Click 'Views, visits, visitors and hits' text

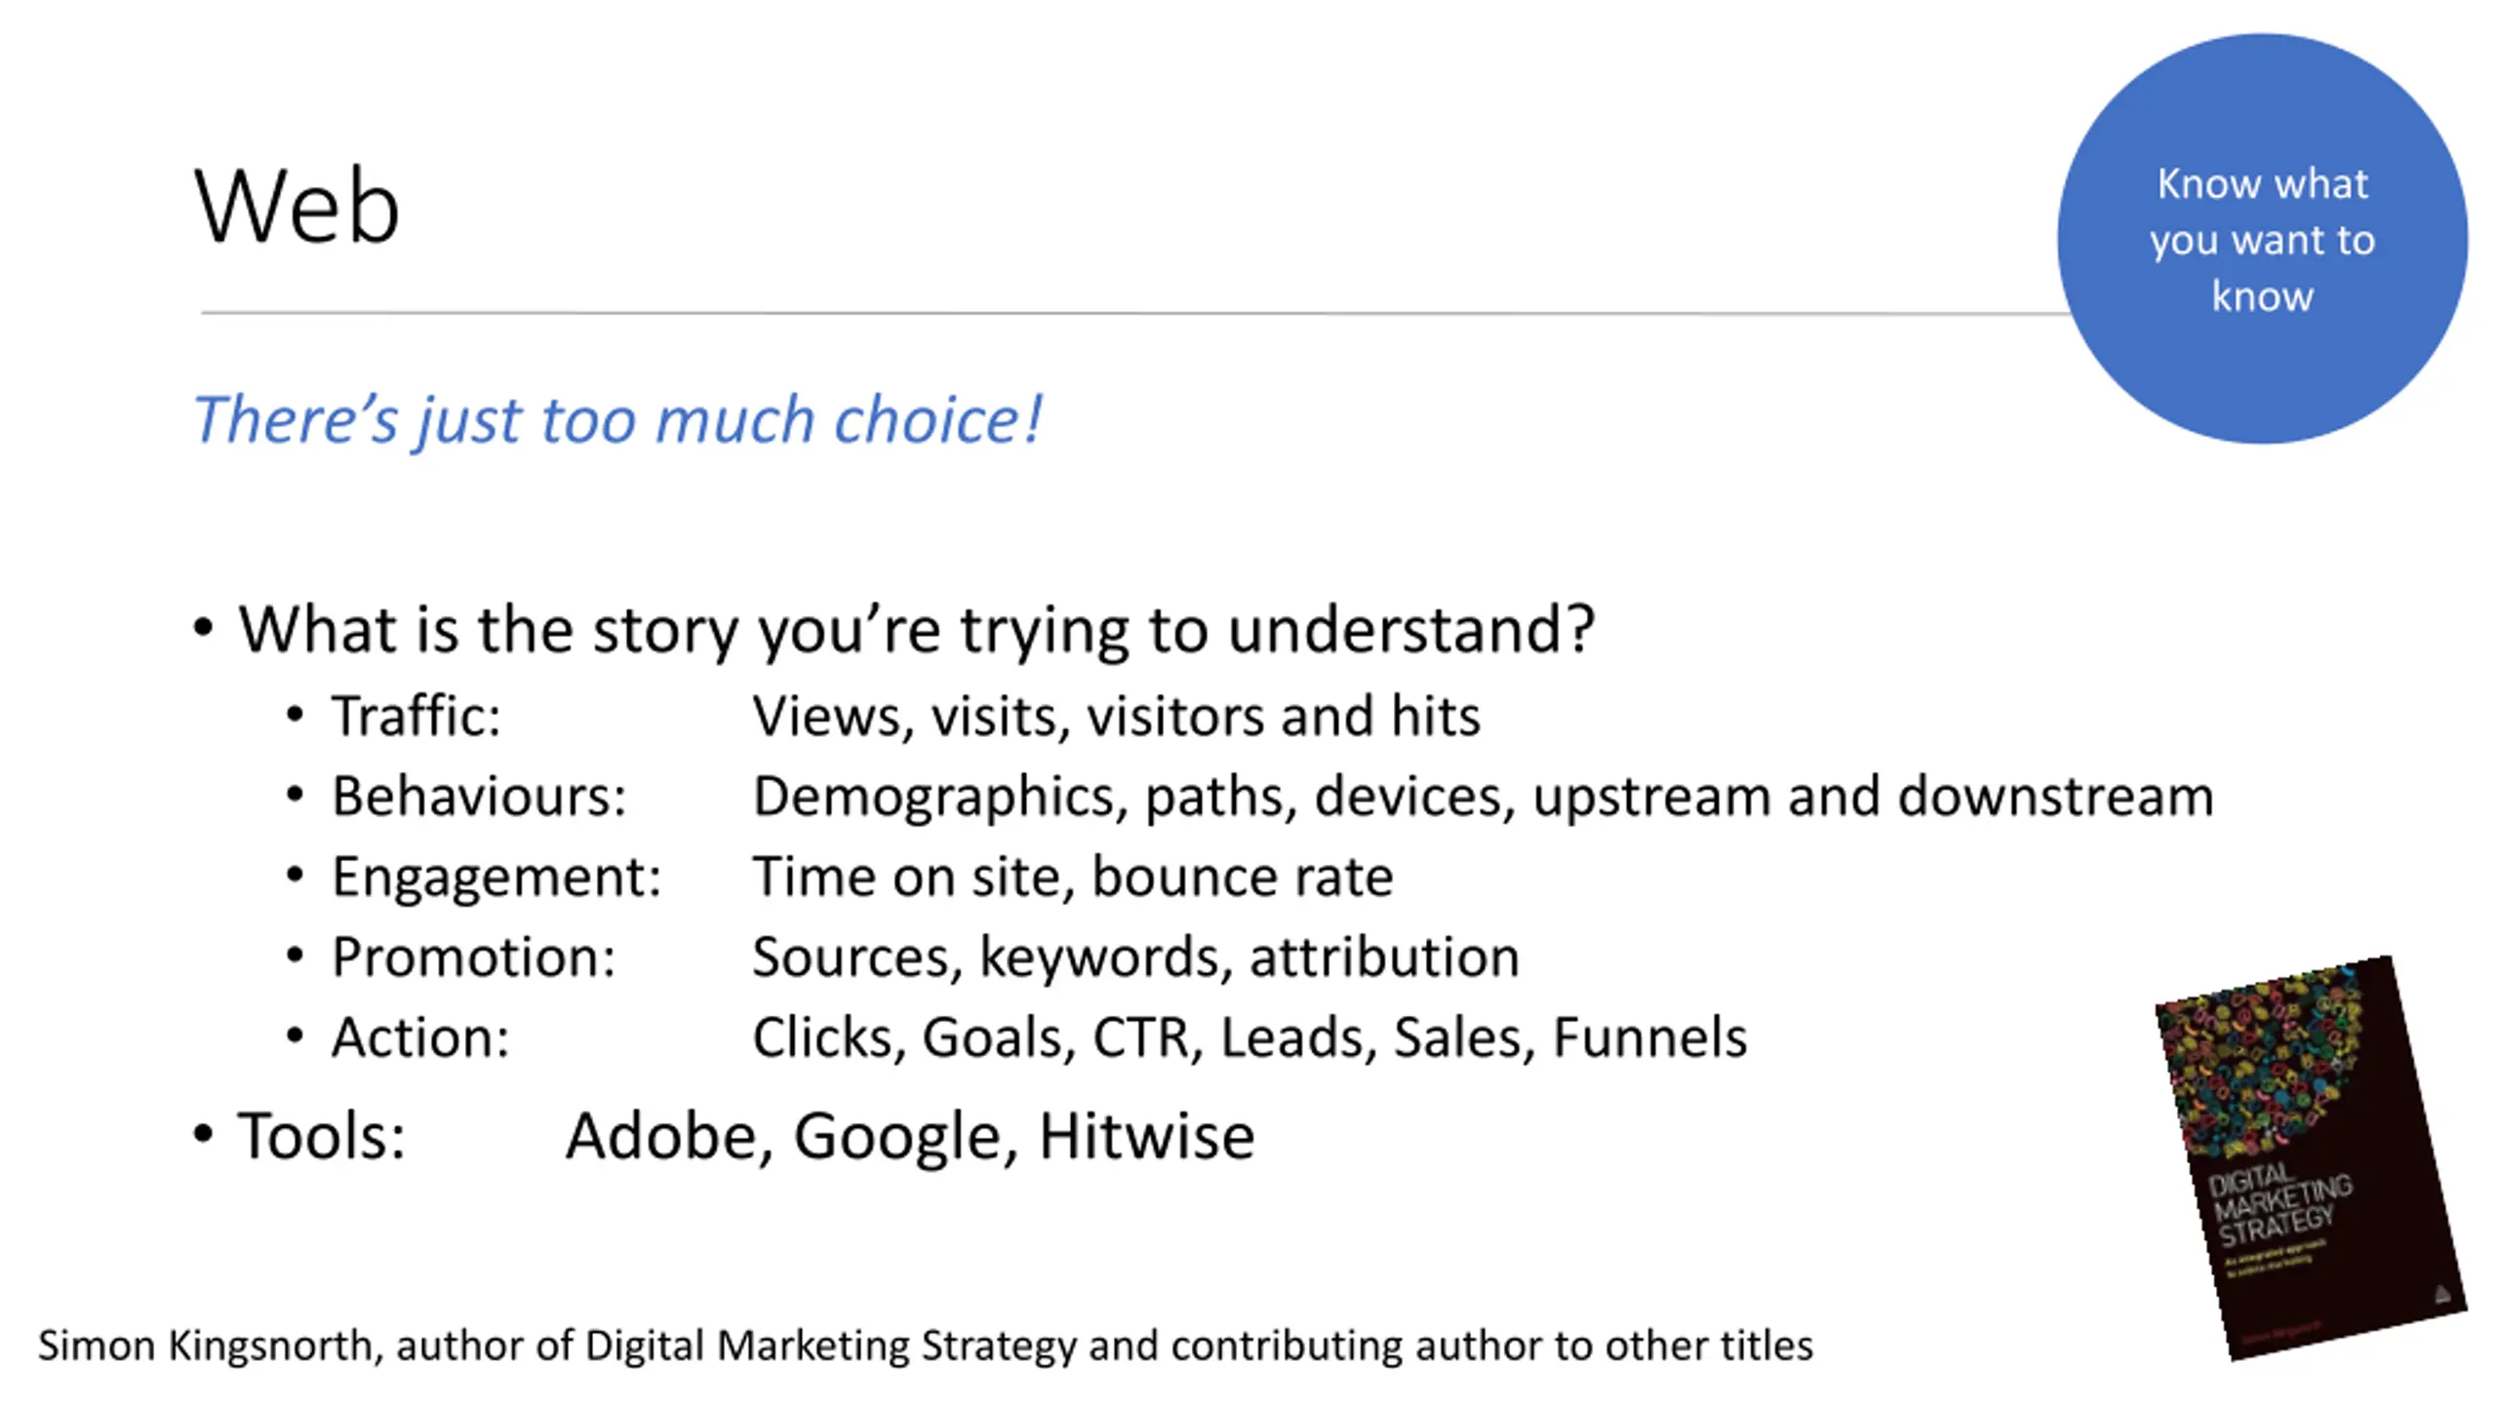click(1116, 717)
